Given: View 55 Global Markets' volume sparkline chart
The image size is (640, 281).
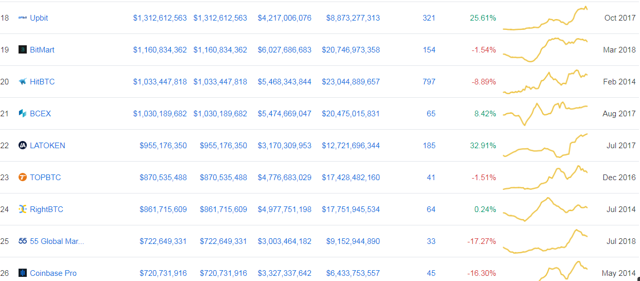Looking at the screenshot, I should pyautogui.click(x=545, y=241).
